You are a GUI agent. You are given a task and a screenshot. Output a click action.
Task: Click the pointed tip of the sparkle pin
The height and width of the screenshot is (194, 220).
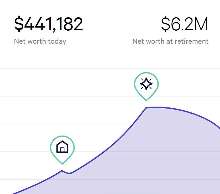pyautogui.click(x=146, y=100)
